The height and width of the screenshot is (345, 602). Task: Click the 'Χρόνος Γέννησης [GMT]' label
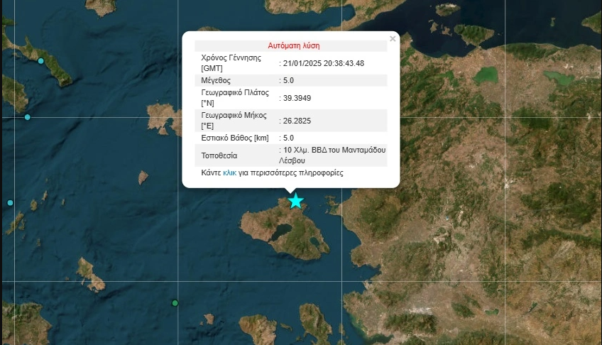pyautogui.click(x=231, y=62)
